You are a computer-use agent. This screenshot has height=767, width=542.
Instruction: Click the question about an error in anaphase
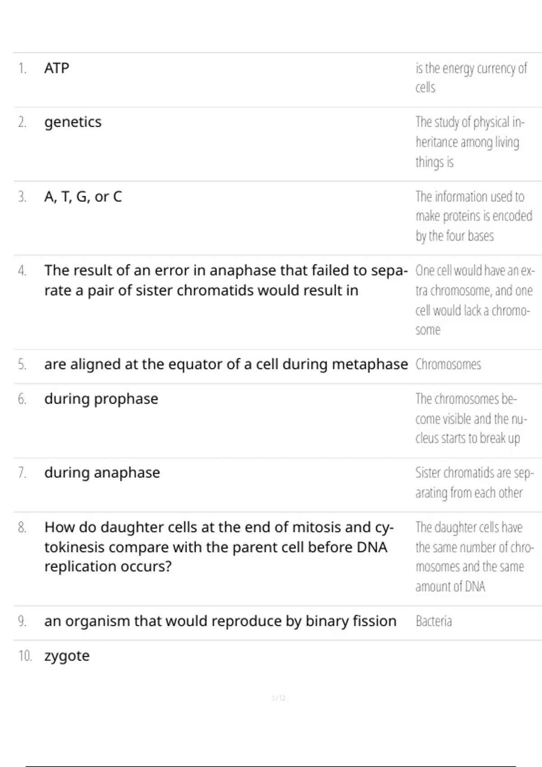coord(225,280)
